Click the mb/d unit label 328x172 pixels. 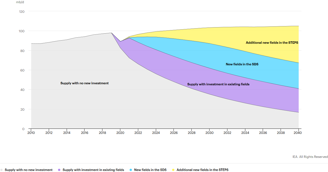coord(20,2)
